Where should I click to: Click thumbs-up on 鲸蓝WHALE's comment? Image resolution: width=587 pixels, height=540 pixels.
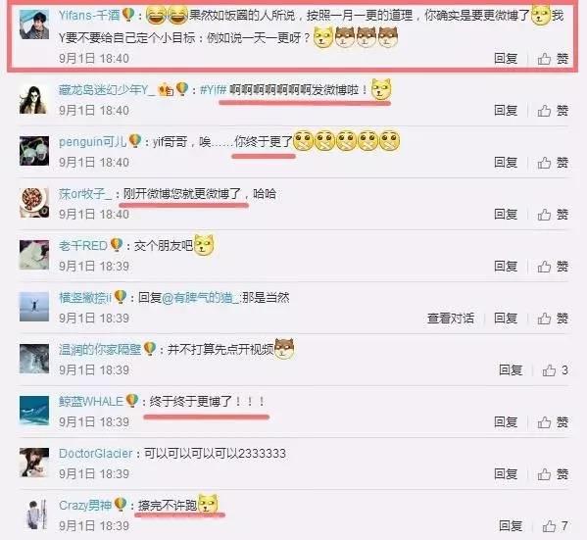coord(544,422)
